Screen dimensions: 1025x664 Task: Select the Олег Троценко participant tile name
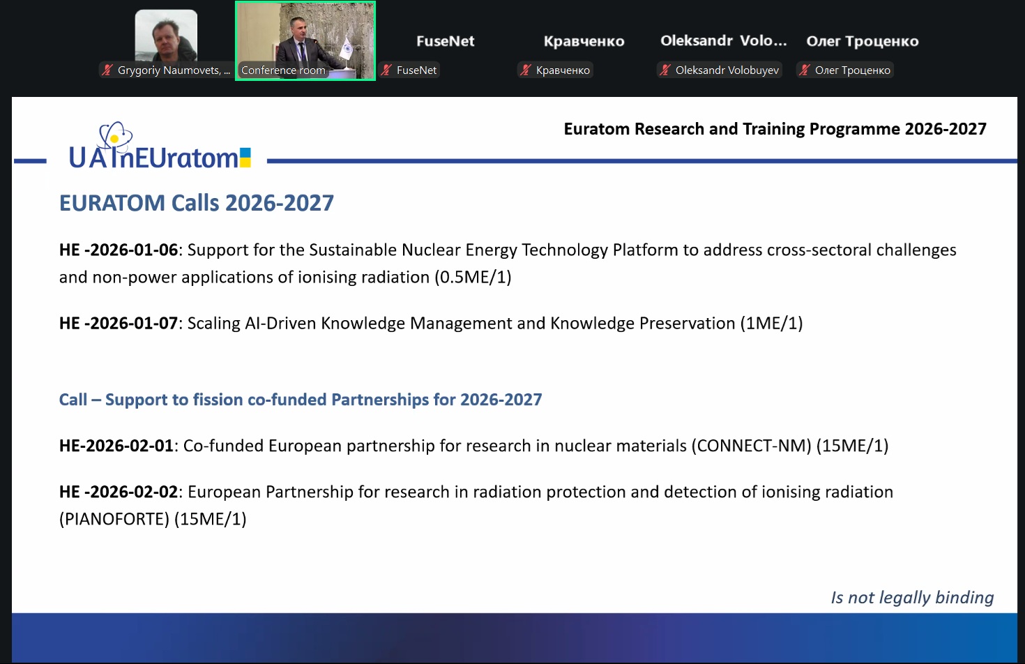(x=862, y=41)
